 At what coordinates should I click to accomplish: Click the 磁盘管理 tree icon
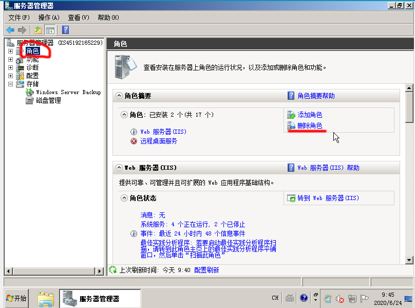click(29, 100)
